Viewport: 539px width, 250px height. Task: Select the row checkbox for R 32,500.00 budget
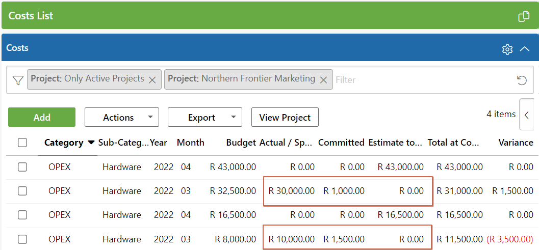point(22,191)
